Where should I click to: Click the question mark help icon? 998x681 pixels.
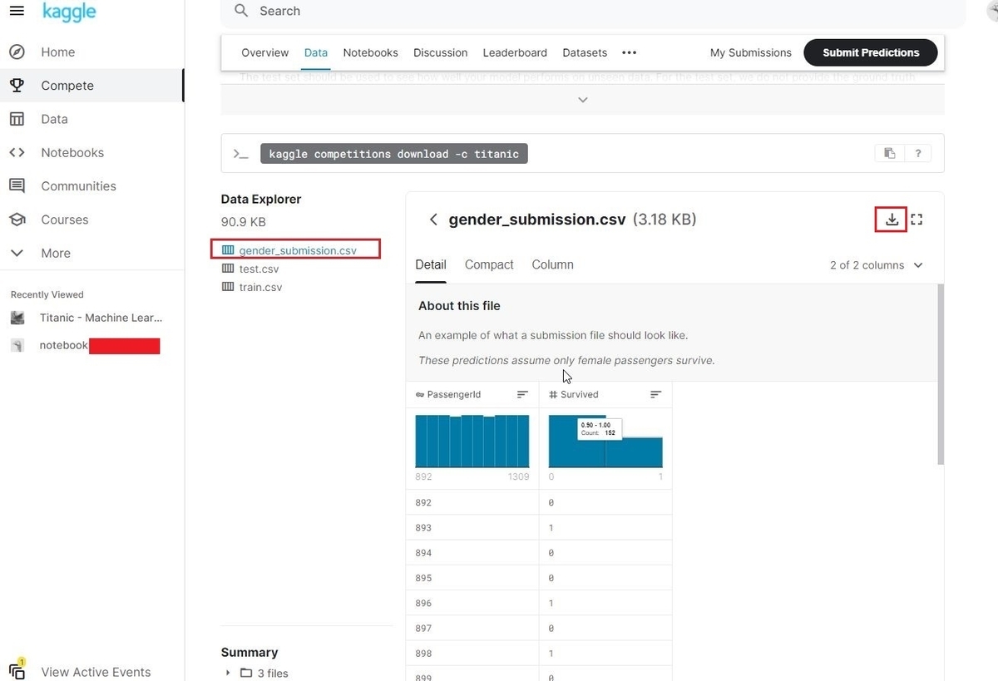[x=918, y=153]
